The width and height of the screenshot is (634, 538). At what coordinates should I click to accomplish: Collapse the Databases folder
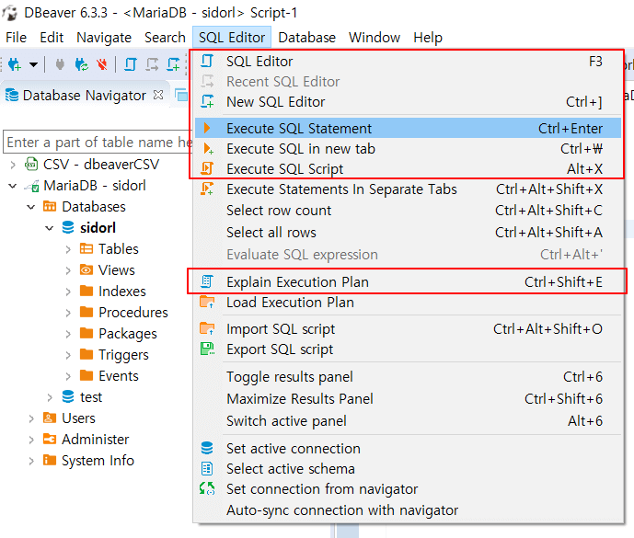click(x=31, y=207)
